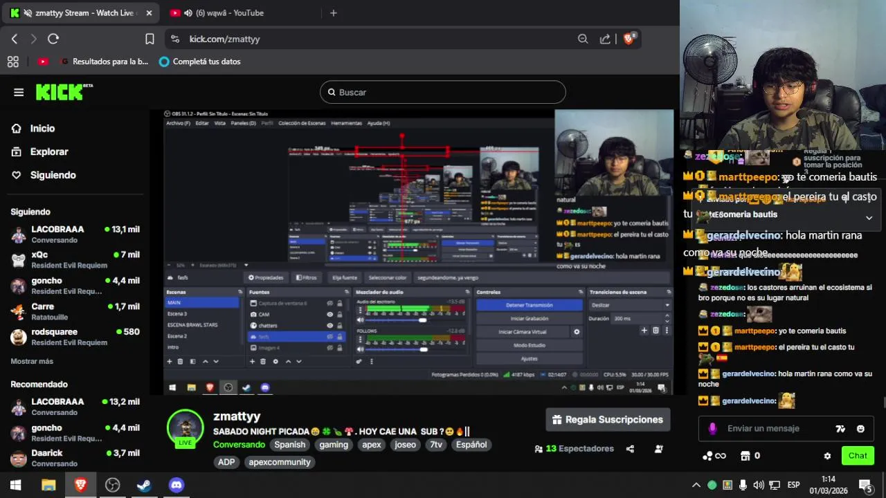
Task: Click the volume icon in system tray
Action: coord(759,485)
